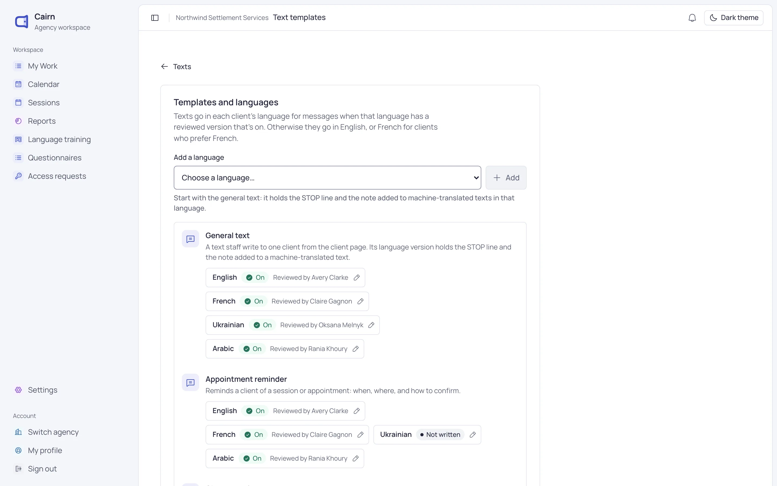
Task: Edit Appointment reminder Arabic pencil
Action: click(355, 458)
